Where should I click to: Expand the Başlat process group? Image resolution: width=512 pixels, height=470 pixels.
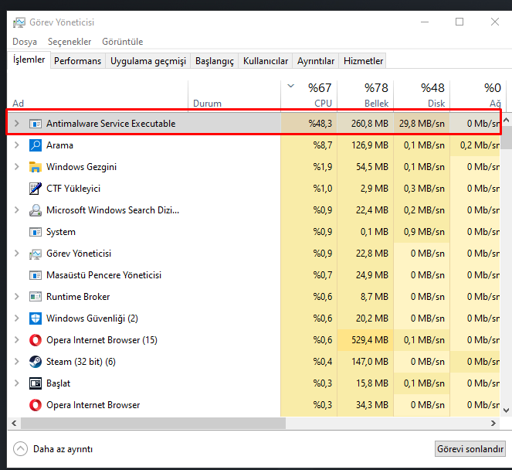coord(17,383)
